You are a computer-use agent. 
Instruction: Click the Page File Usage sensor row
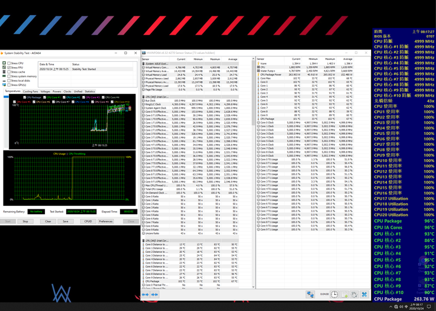(190, 90)
